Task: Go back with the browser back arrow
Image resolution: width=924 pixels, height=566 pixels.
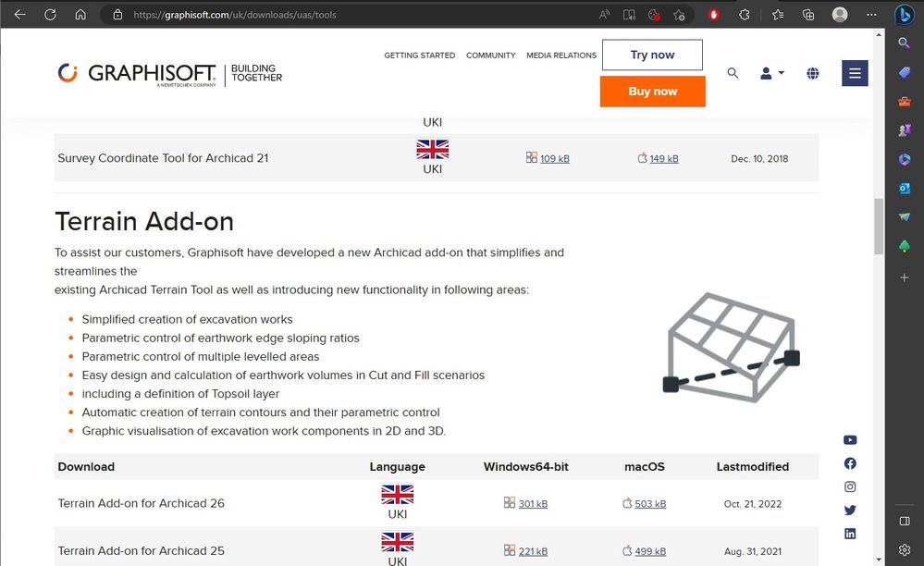Action: pyautogui.click(x=19, y=15)
